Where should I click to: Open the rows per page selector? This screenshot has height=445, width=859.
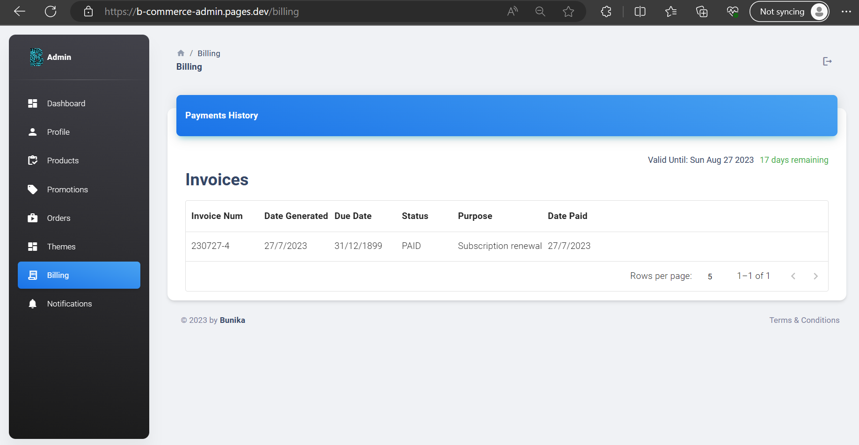point(710,276)
